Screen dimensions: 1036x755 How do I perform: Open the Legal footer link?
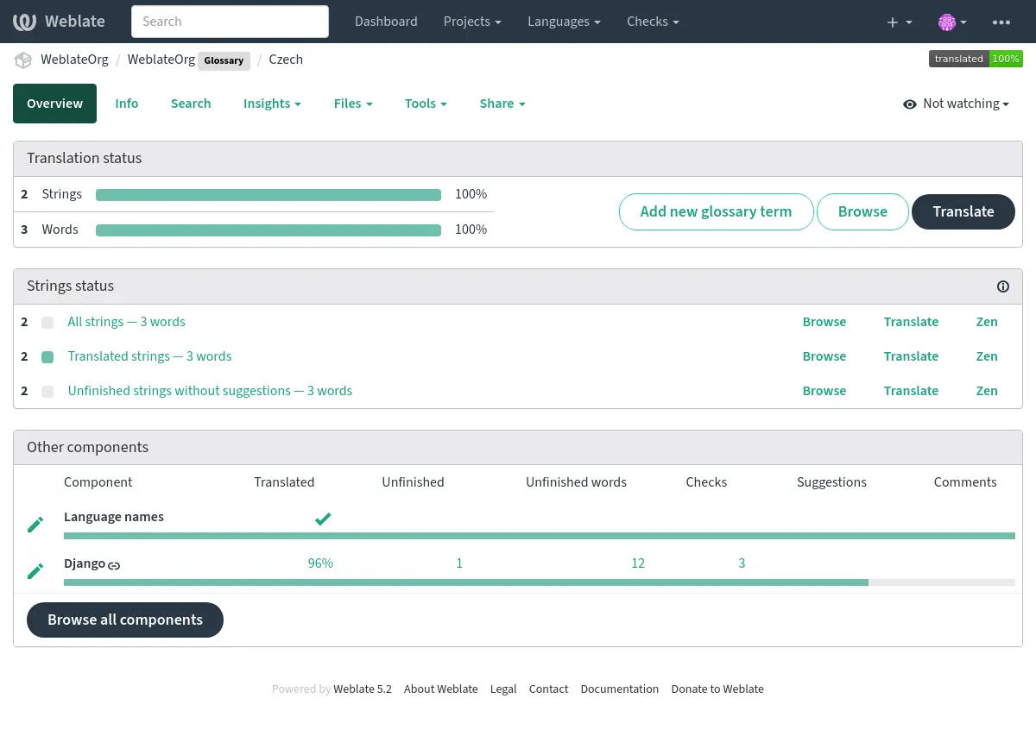(503, 689)
